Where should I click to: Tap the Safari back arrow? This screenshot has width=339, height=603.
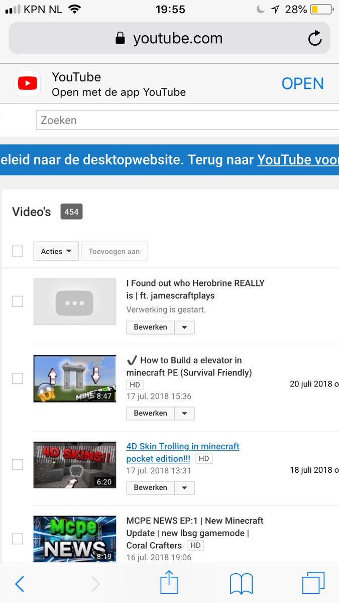tap(20, 584)
